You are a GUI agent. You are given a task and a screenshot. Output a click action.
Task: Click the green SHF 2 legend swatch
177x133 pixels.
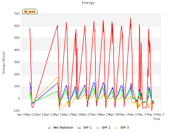(98, 128)
